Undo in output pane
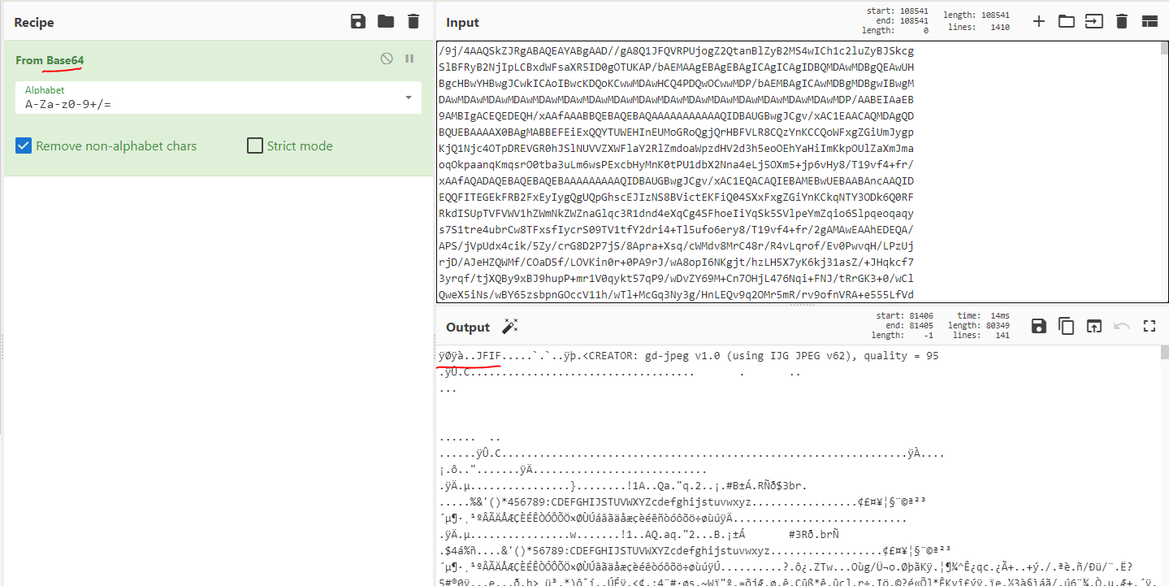 [x=1122, y=326]
